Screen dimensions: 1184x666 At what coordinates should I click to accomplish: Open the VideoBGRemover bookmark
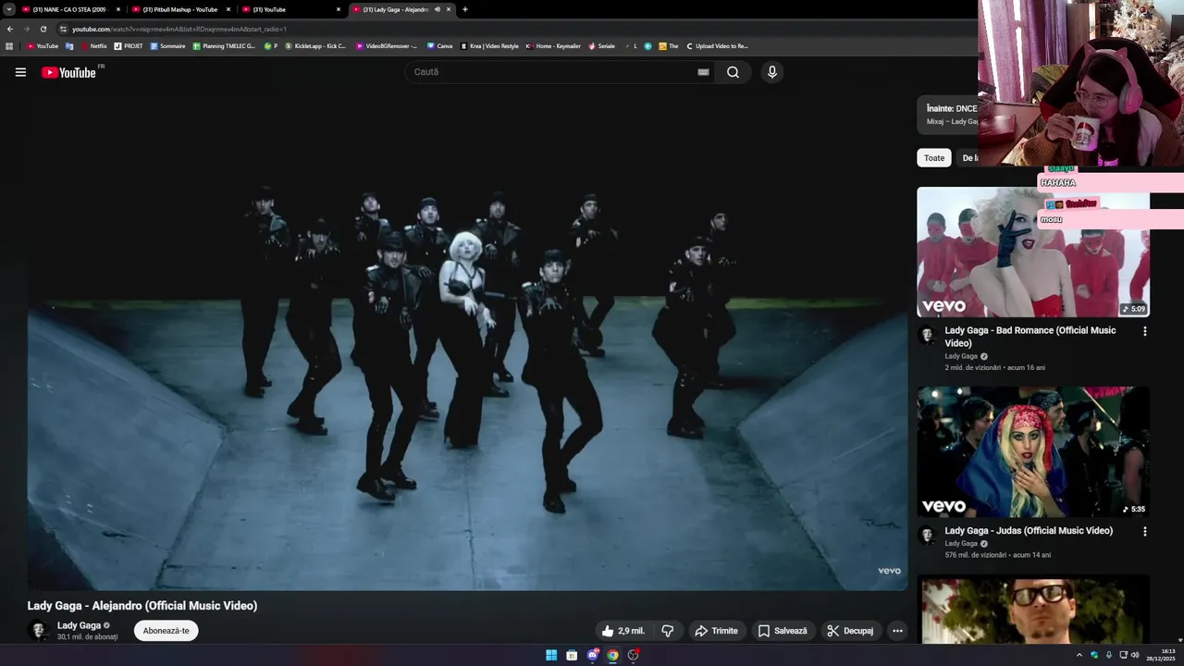point(387,45)
